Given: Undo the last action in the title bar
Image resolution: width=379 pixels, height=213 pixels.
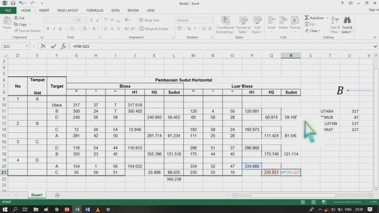Looking at the screenshot, I should tap(21, 3).
